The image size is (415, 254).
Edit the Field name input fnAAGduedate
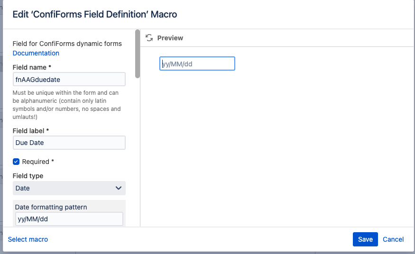coord(69,79)
